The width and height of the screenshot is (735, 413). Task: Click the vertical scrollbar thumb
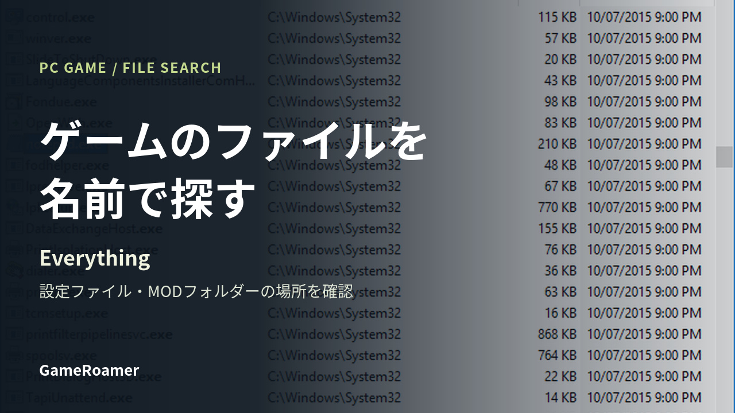[x=724, y=156]
